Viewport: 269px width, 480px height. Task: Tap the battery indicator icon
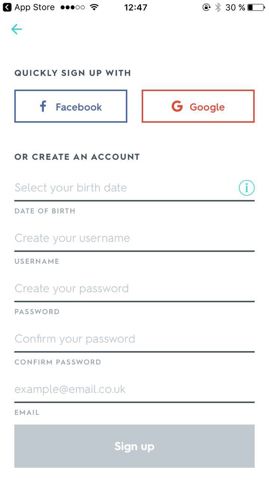pos(256,7)
